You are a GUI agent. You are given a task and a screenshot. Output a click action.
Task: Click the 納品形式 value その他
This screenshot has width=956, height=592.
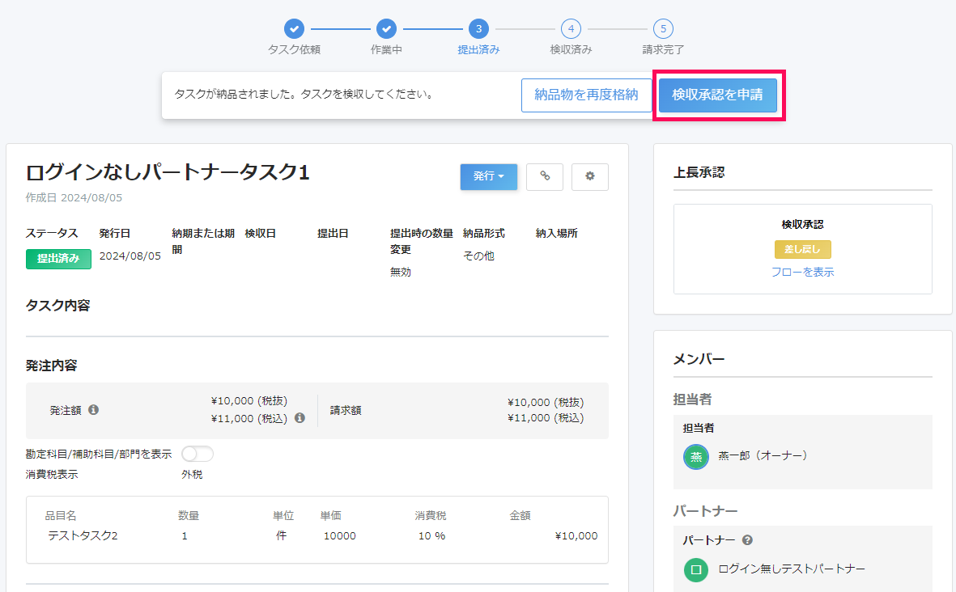[478, 256]
